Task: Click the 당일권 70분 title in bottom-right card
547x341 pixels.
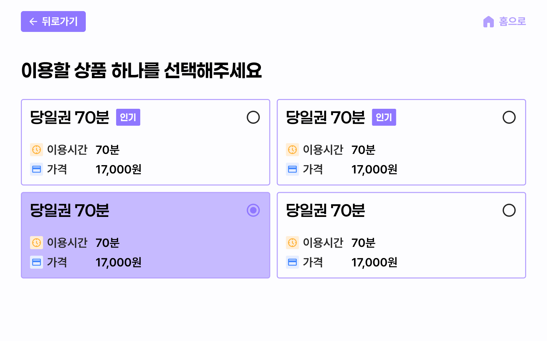Action: point(325,210)
